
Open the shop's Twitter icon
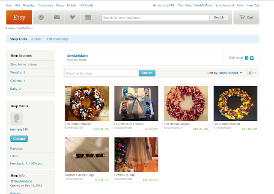252,58
